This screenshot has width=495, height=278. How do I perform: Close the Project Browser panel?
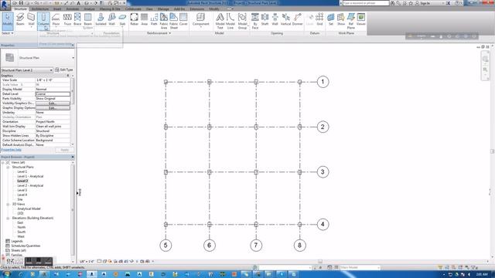pyautogui.click(x=73, y=157)
